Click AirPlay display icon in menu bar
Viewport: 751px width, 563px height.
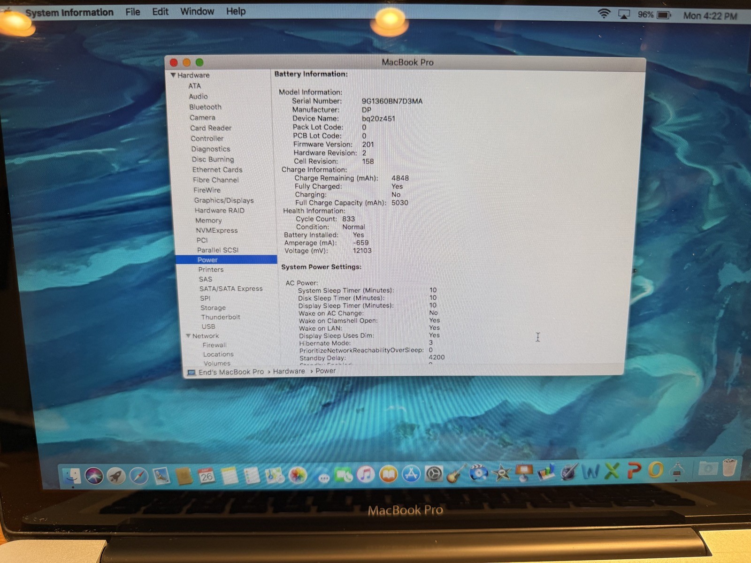(x=624, y=15)
